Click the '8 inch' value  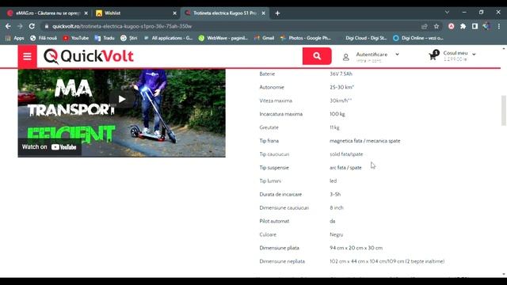[x=337, y=207]
